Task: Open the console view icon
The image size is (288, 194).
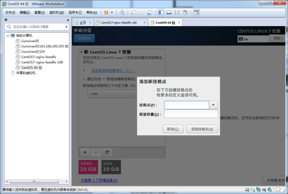Action: (196, 12)
